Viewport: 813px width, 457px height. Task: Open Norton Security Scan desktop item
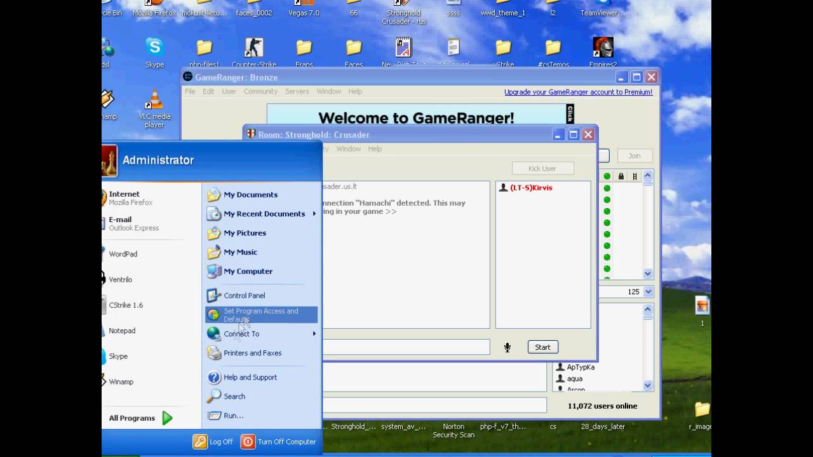click(x=454, y=430)
